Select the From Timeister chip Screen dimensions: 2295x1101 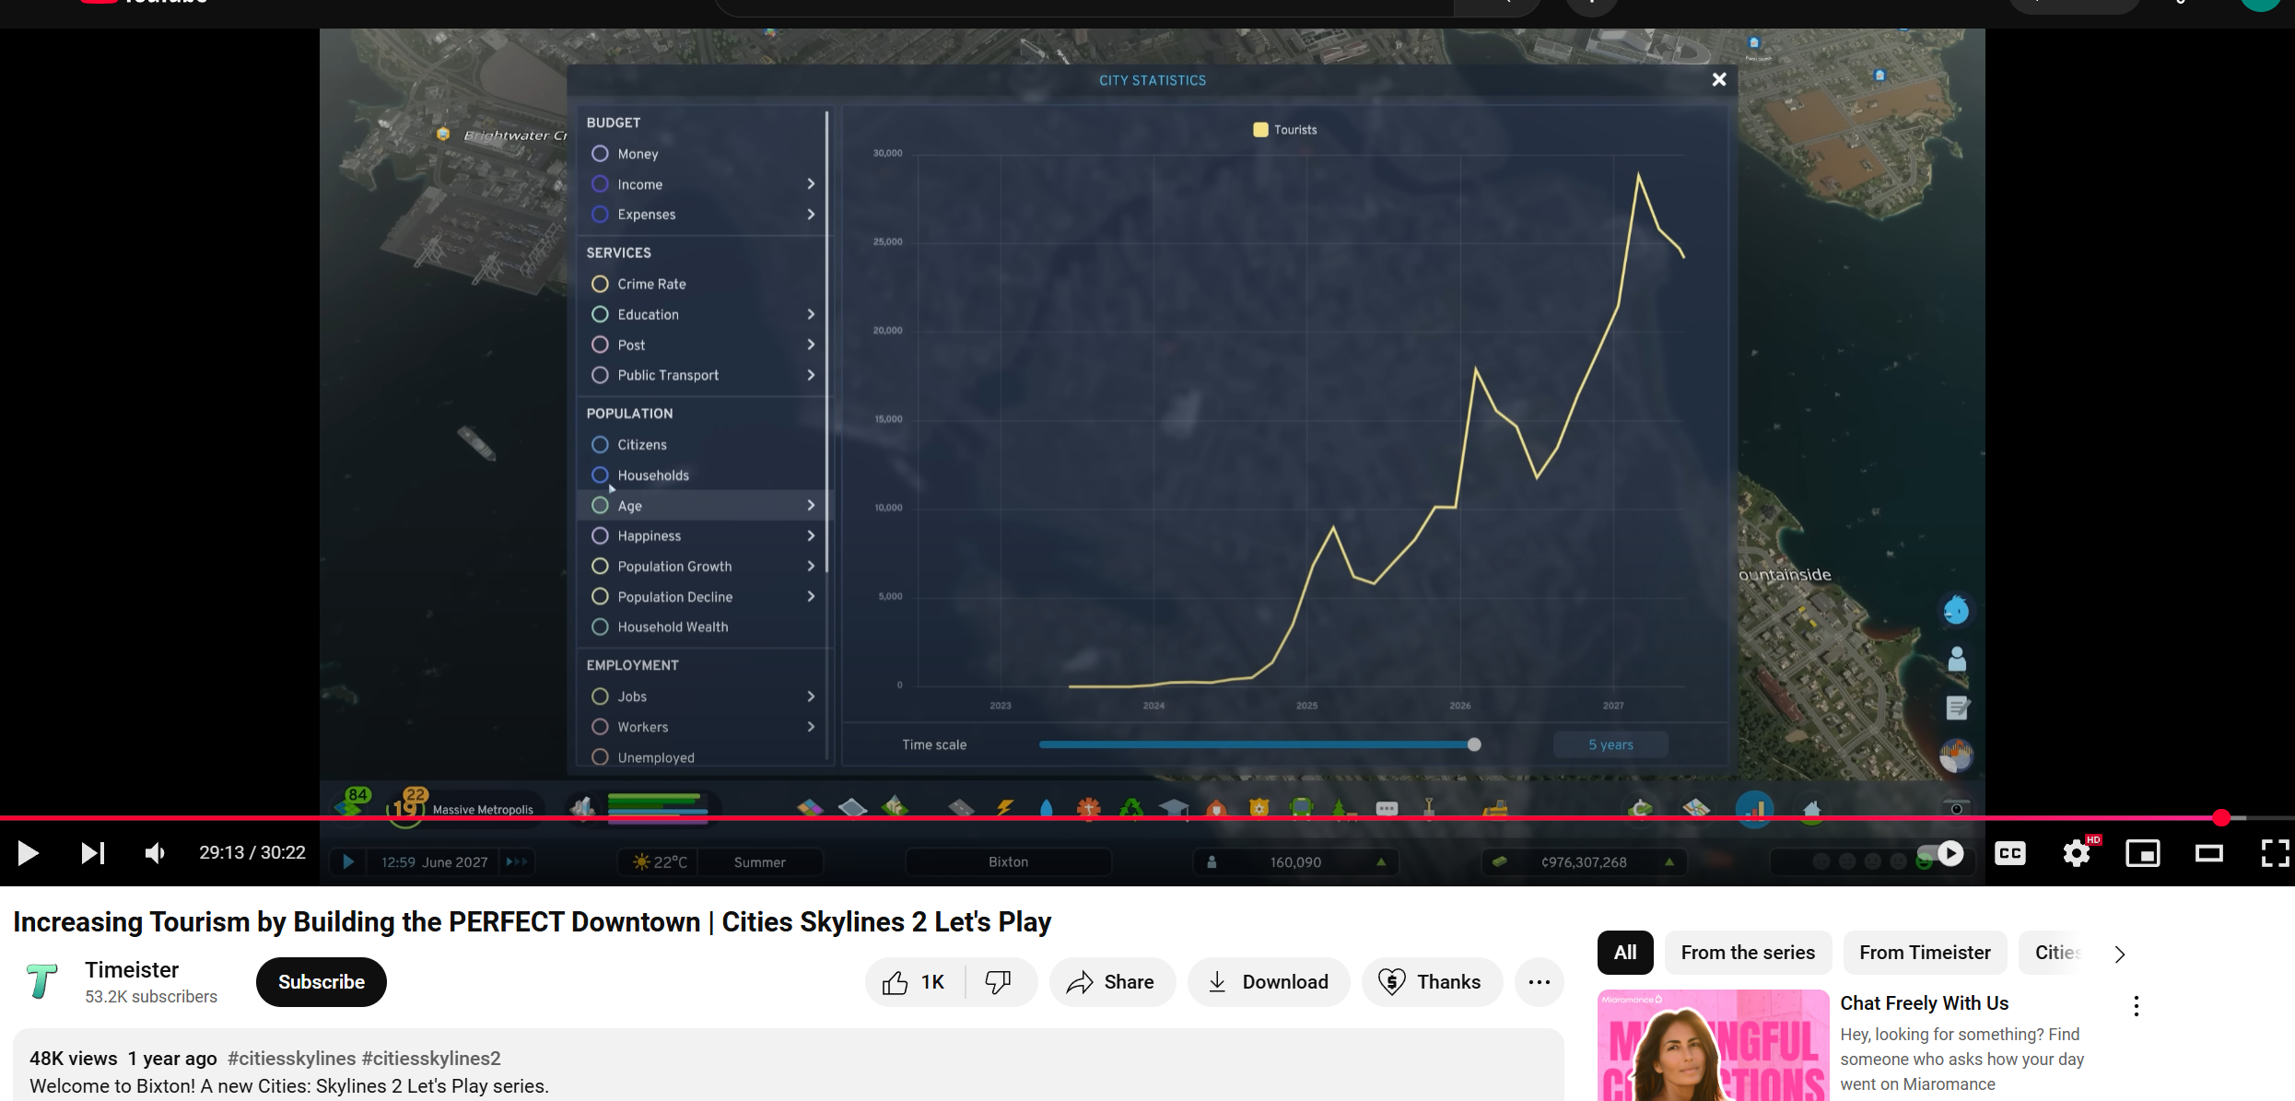(x=1924, y=953)
